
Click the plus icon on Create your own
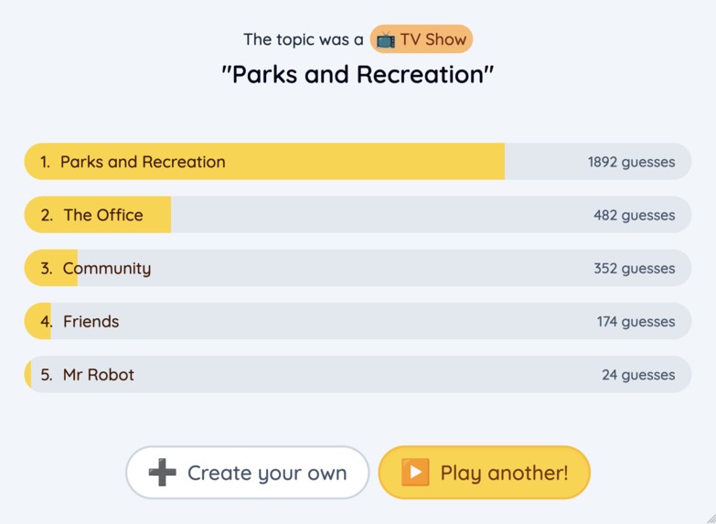[163, 473]
